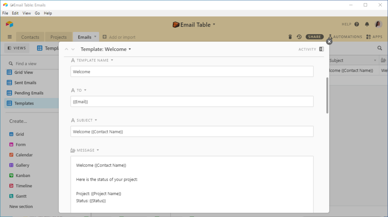Viewport: 388px width, 217px height.
Task: Click the help question mark icon
Action: [x=357, y=24]
